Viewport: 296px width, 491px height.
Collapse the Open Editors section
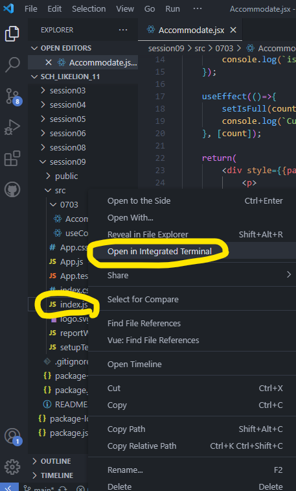(83, 48)
